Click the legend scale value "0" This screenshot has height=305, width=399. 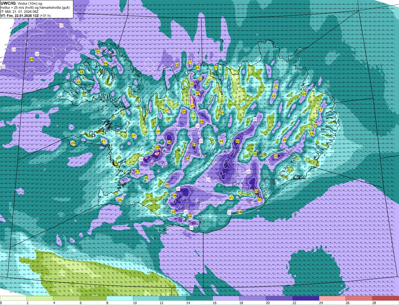pyautogui.click(x=1, y=303)
